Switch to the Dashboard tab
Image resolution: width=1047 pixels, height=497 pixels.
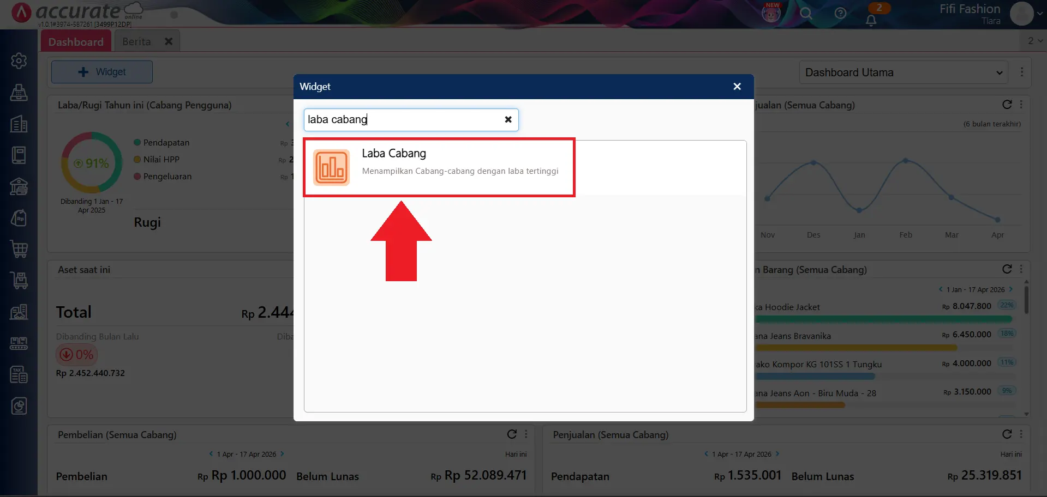click(76, 41)
